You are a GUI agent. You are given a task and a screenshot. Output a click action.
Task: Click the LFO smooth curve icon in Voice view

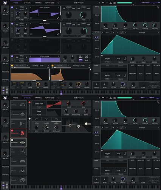click(x=122, y=33)
